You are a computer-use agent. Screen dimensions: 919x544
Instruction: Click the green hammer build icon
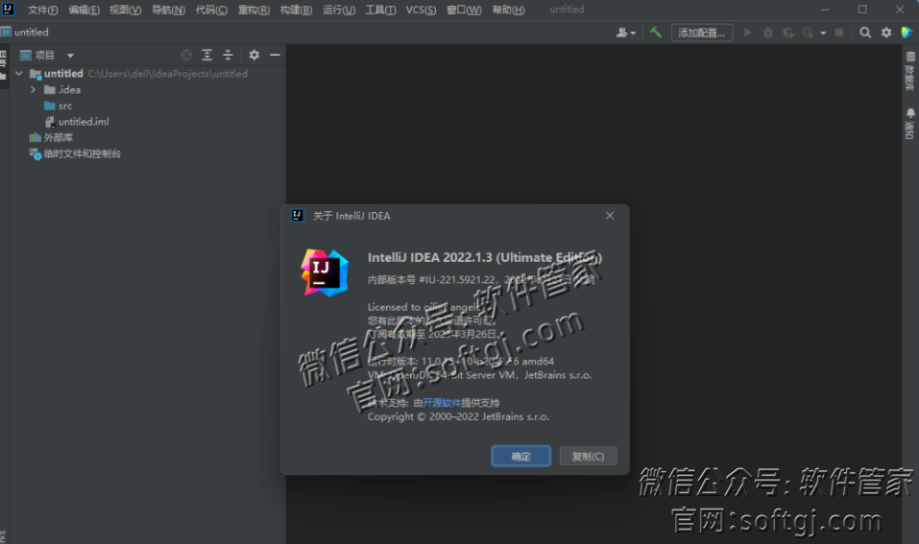click(x=655, y=33)
